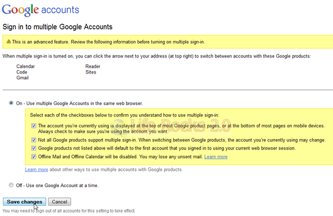Click the 'Sign in to multiple Google Accounts' heading

click(57, 27)
